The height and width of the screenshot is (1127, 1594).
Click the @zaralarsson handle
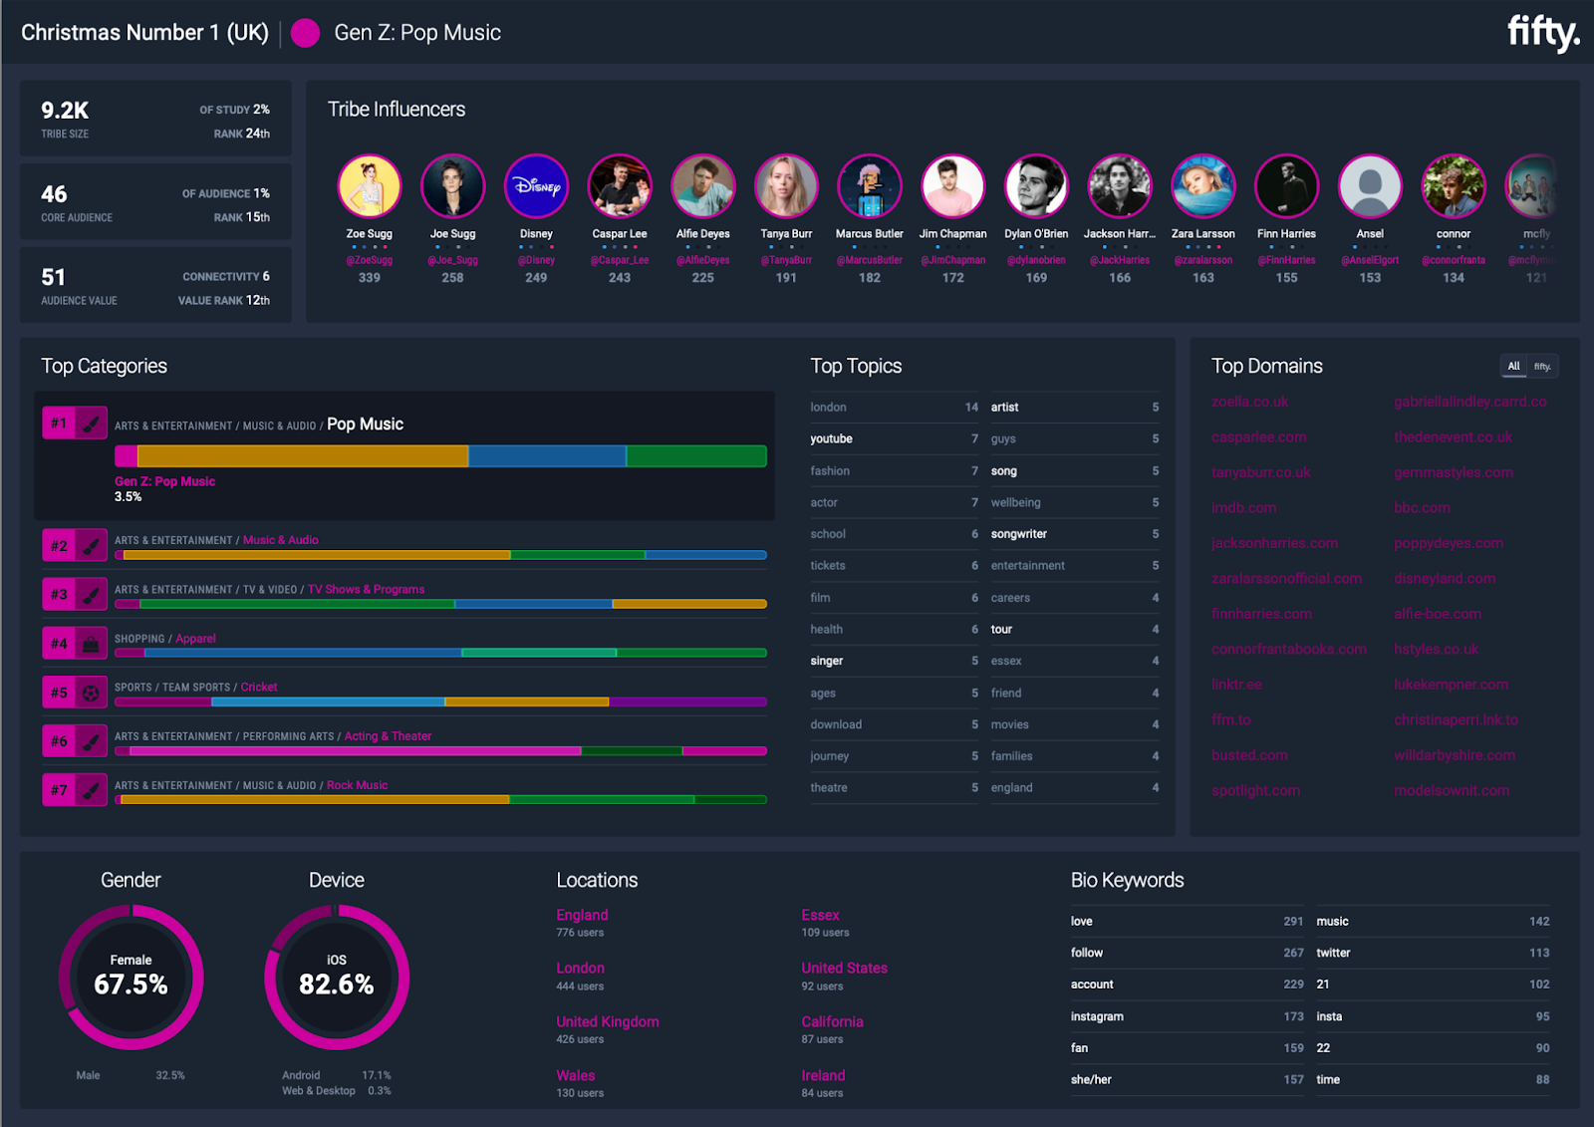point(1203,260)
